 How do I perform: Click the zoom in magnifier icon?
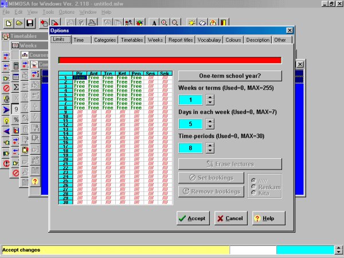(165, 23)
